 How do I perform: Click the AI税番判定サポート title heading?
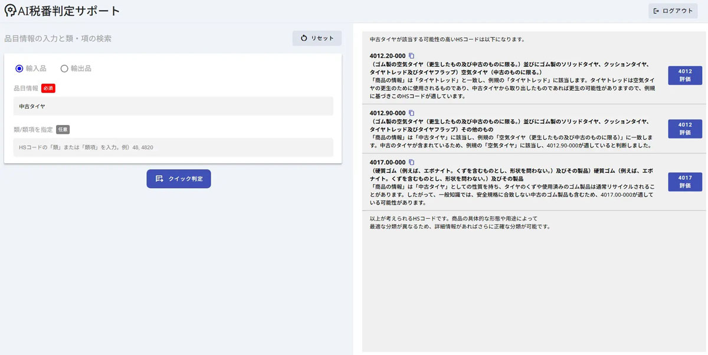[68, 10]
